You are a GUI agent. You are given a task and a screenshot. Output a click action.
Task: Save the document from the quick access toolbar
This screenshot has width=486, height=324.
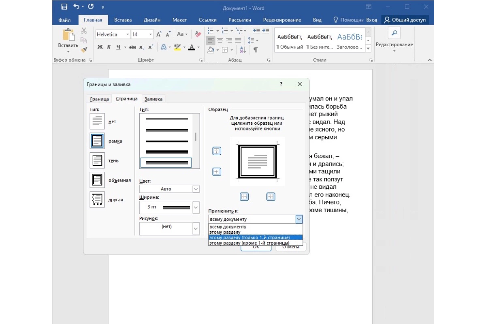[x=64, y=7]
